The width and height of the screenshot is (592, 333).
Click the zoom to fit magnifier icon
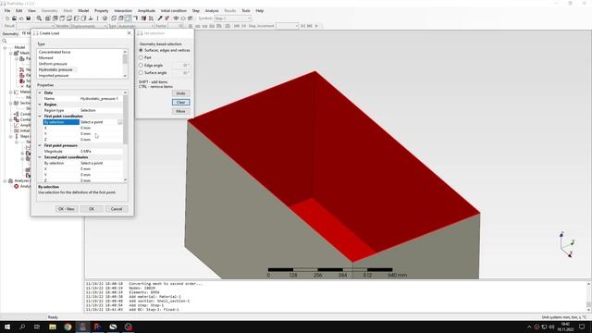[39, 18]
